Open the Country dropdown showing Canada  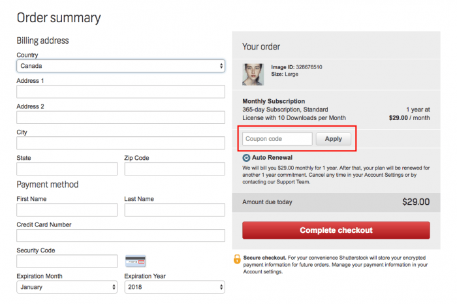[x=121, y=66]
